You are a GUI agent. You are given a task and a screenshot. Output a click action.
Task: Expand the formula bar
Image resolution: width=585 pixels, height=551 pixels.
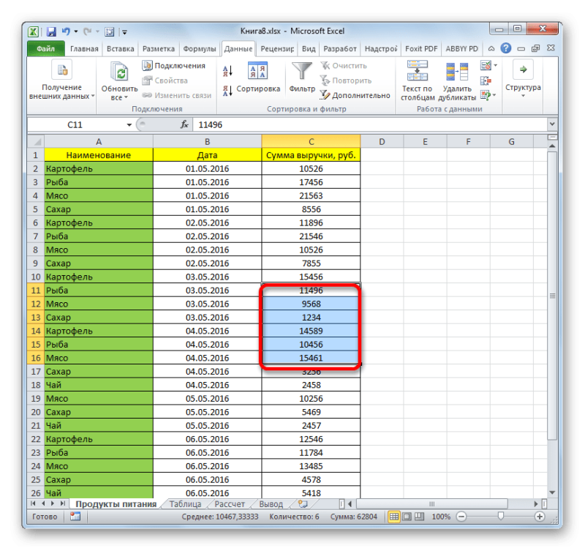click(552, 124)
